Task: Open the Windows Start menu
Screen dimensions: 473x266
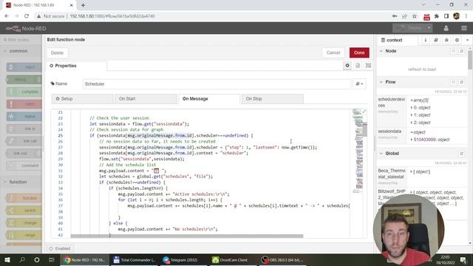Action: [7, 260]
